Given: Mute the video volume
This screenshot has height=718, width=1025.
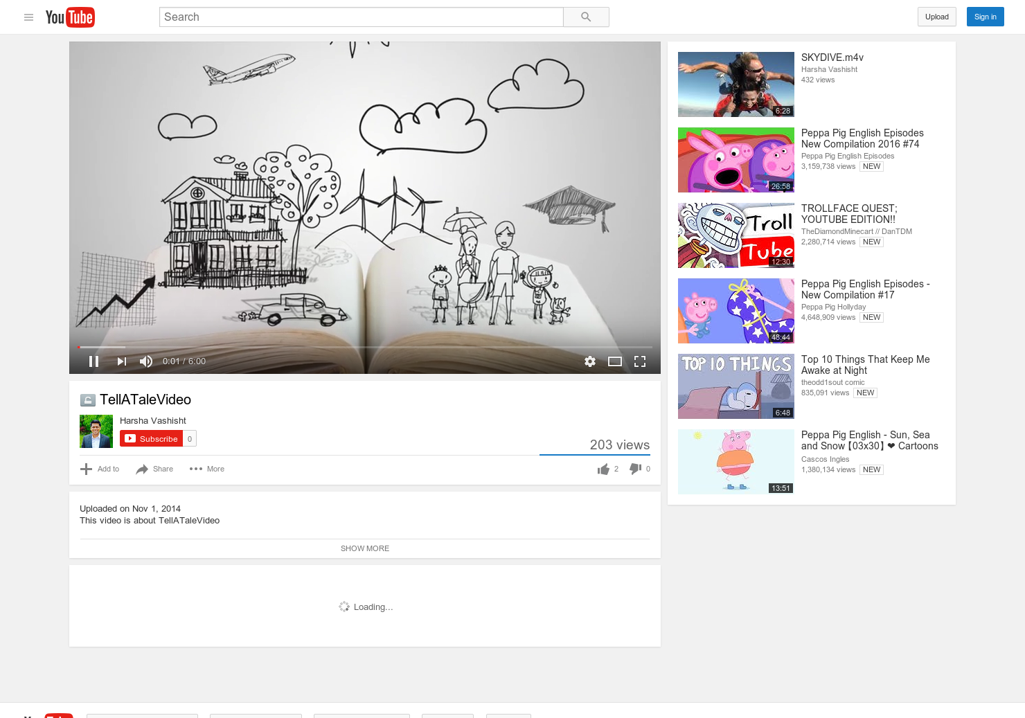Looking at the screenshot, I should tap(146, 361).
